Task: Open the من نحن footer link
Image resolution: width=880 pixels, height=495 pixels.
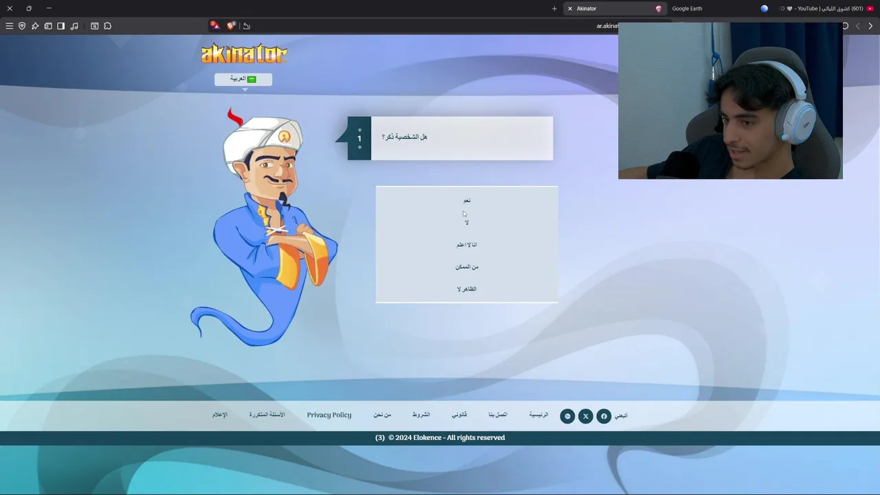Action: pos(382,415)
